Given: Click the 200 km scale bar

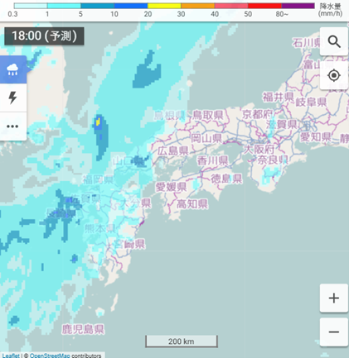Looking at the screenshot, I should point(182,341).
